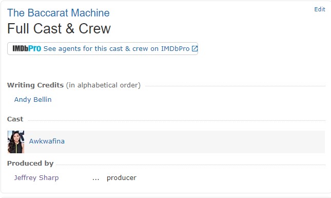This screenshot has width=331, height=198.
Task: Open writer Andy Bellin's page
Action: pos(33,99)
